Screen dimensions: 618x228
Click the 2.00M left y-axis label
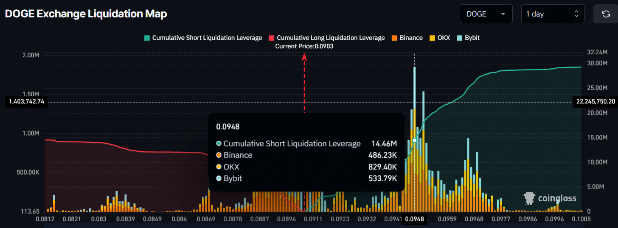[31, 54]
